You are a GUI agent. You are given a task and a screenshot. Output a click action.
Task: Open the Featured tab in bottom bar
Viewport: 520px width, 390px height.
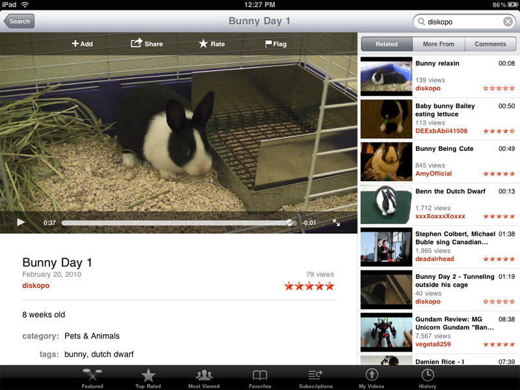click(x=92, y=378)
